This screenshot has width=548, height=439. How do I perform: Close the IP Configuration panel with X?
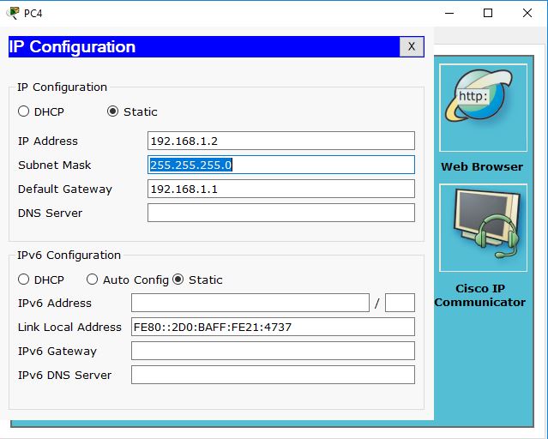pos(412,46)
